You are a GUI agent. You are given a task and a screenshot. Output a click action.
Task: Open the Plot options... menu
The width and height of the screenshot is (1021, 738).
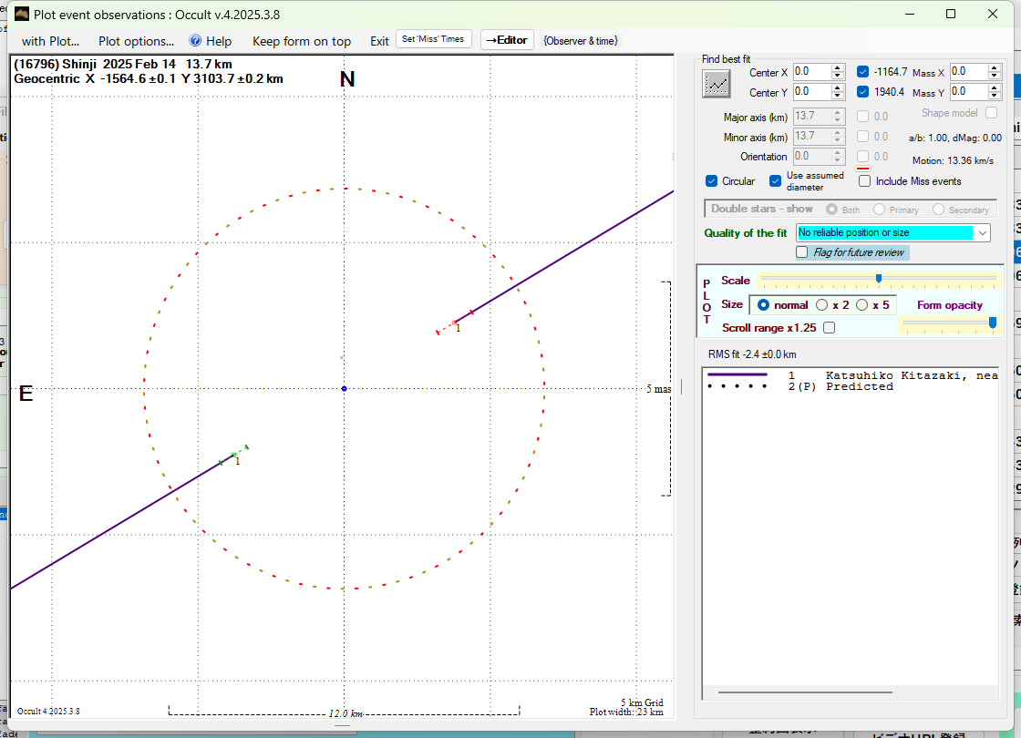[x=136, y=41]
